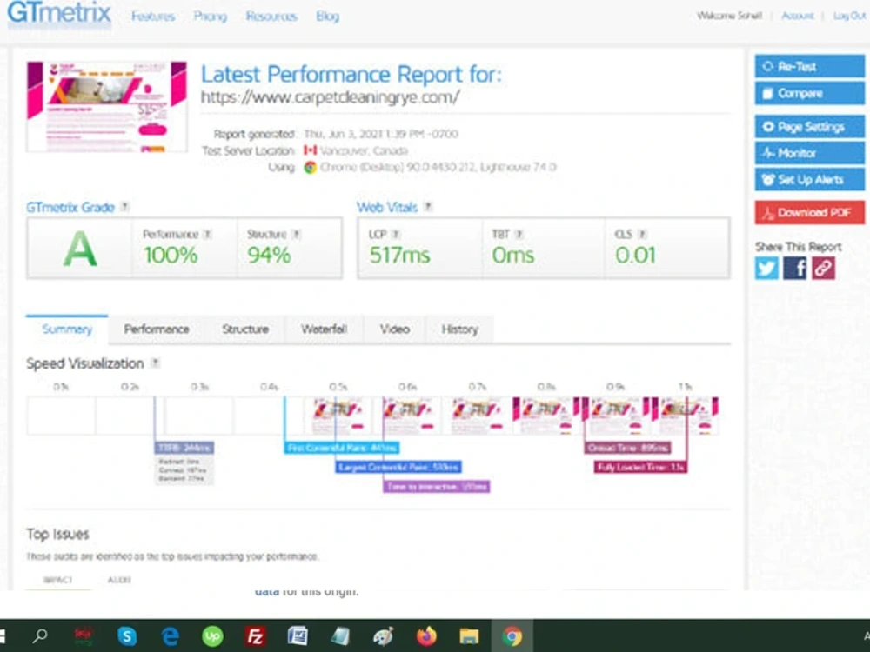Launch FileZilla from the taskbar
The width and height of the screenshot is (870, 652).
click(x=255, y=635)
